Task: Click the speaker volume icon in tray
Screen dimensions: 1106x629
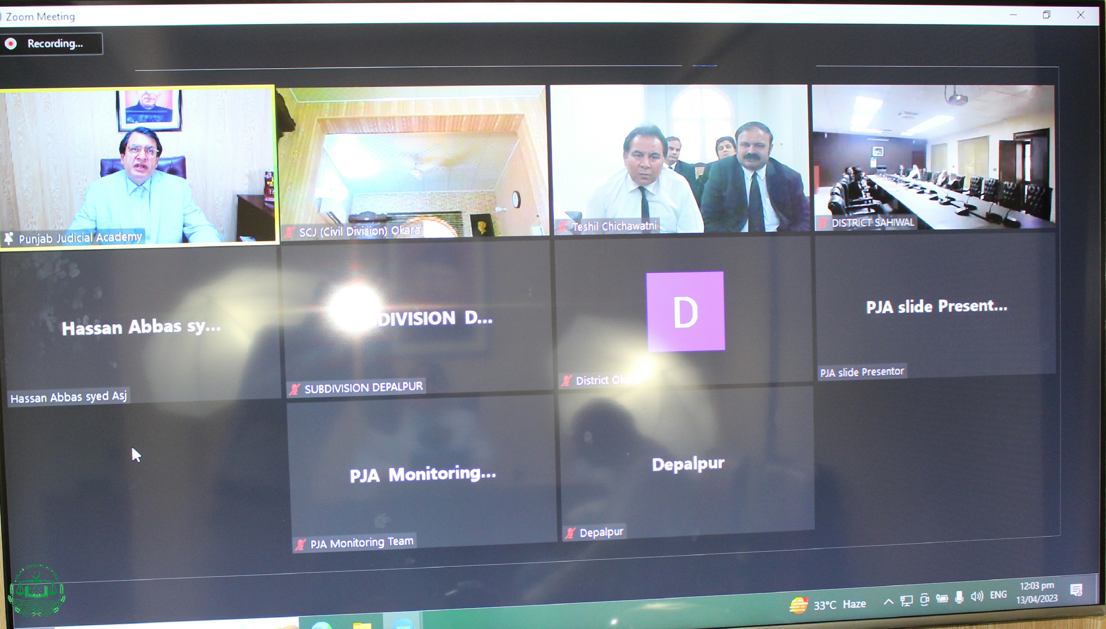Action: coord(977,596)
